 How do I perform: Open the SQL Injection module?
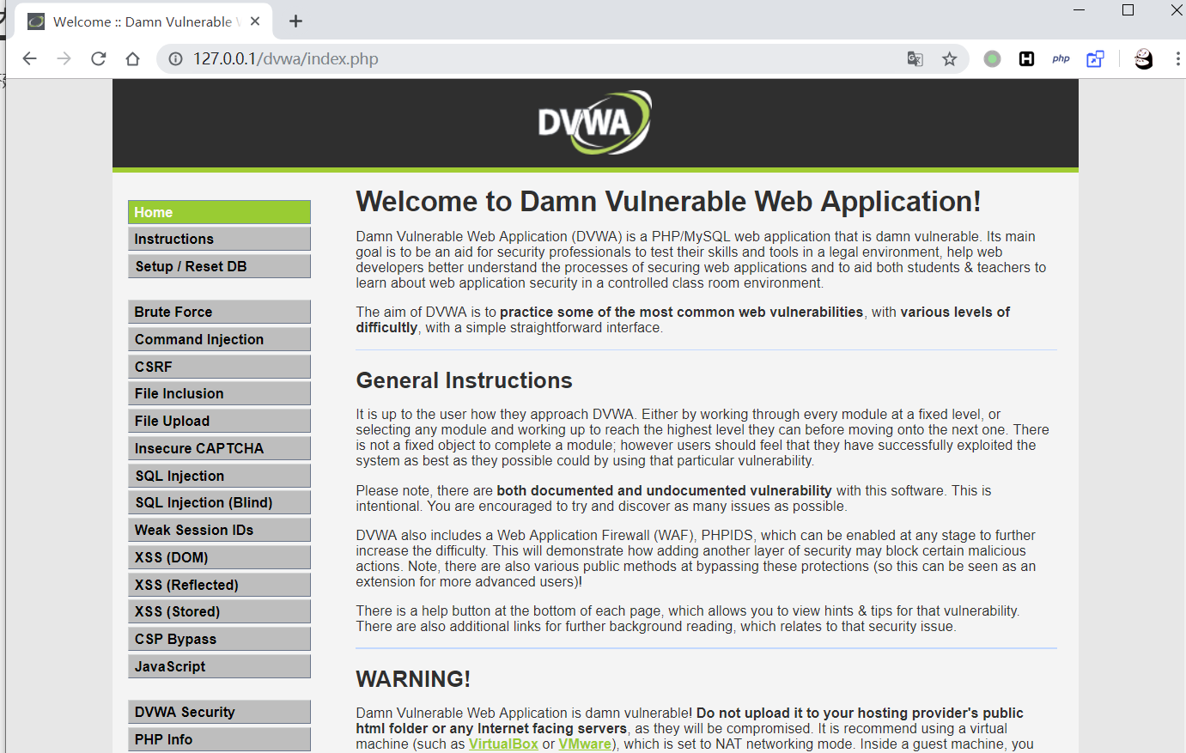(219, 476)
